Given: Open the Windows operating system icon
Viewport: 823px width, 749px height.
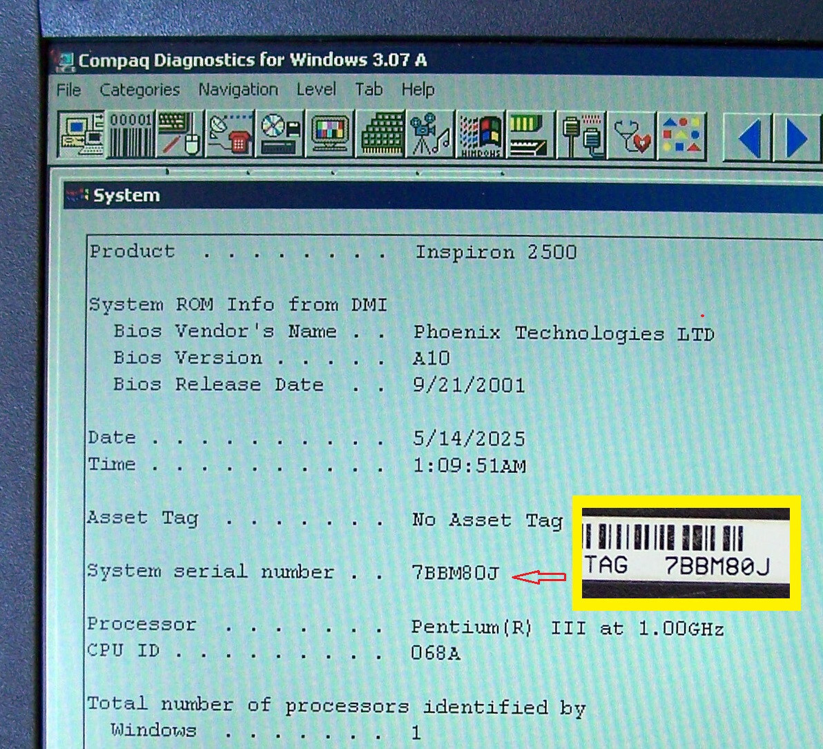Looking at the screenshot, I should [481, 135].
